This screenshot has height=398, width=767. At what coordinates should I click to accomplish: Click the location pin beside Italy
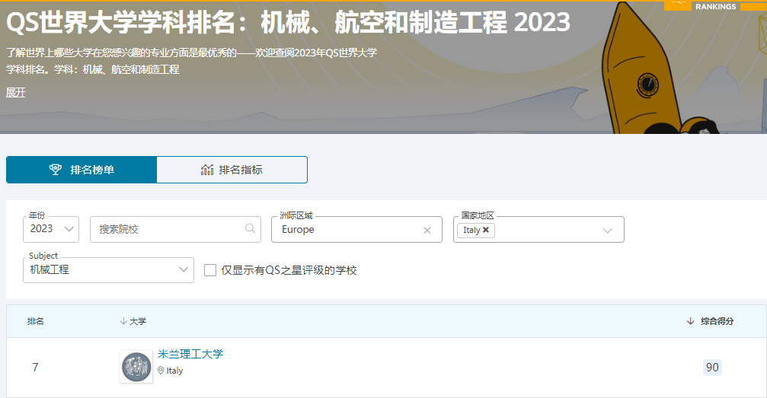point(161,371)
